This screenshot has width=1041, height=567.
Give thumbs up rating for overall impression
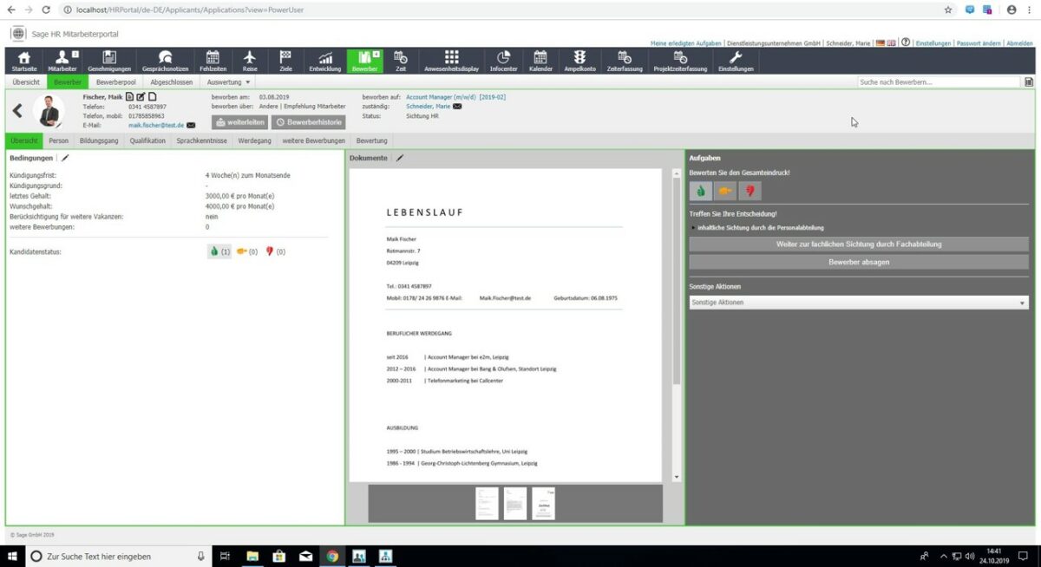point(700,190)
